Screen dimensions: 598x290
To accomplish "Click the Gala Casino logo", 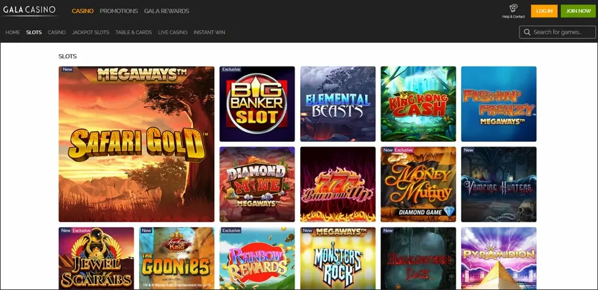I will coord(29,11).
